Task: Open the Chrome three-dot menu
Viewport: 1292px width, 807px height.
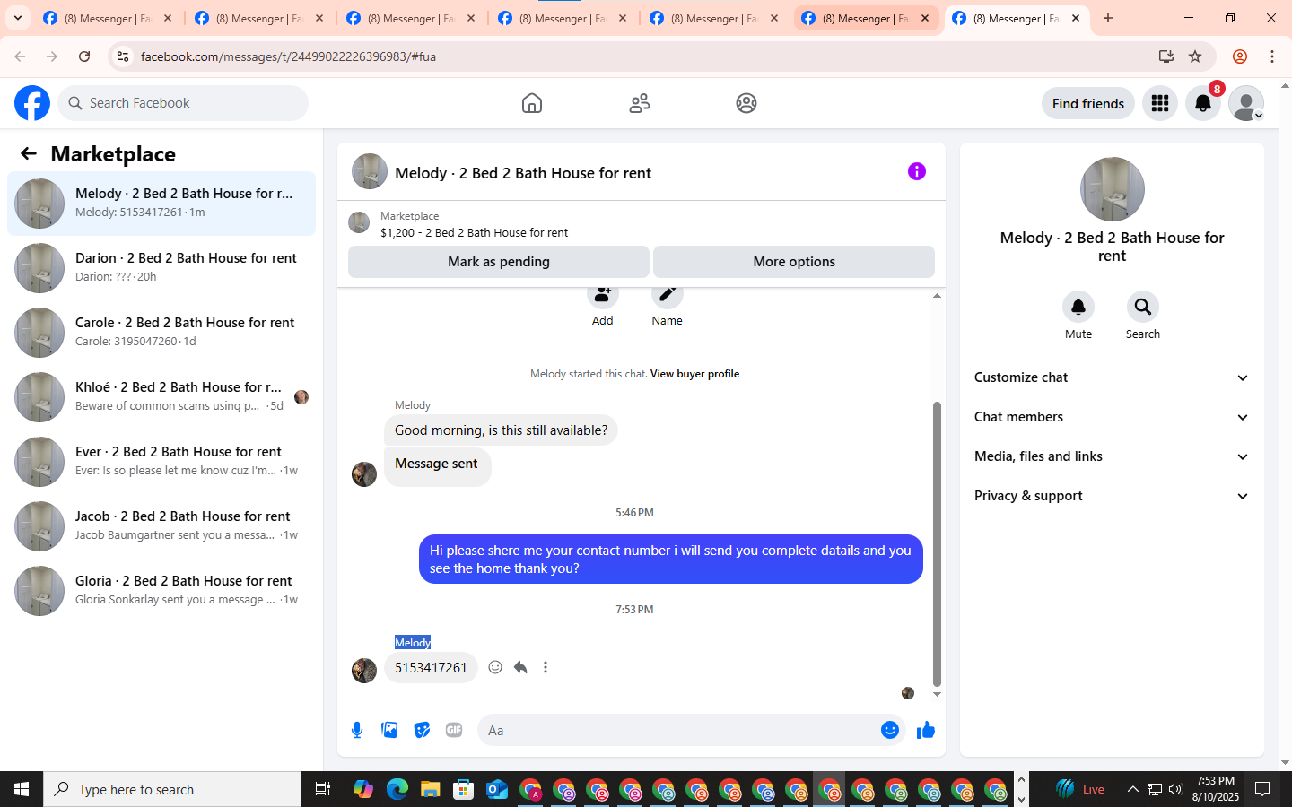Action: [x=1272, y=56]
